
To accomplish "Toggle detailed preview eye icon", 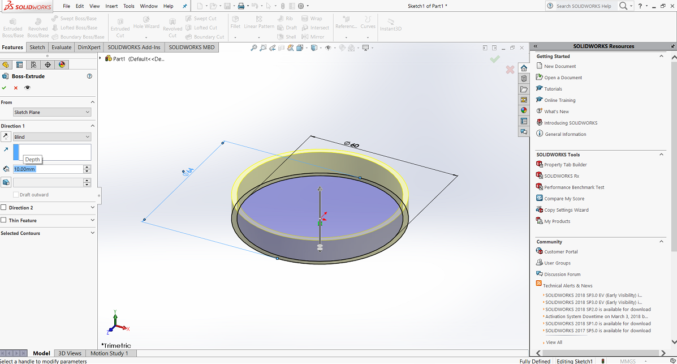I will [27, 88].
